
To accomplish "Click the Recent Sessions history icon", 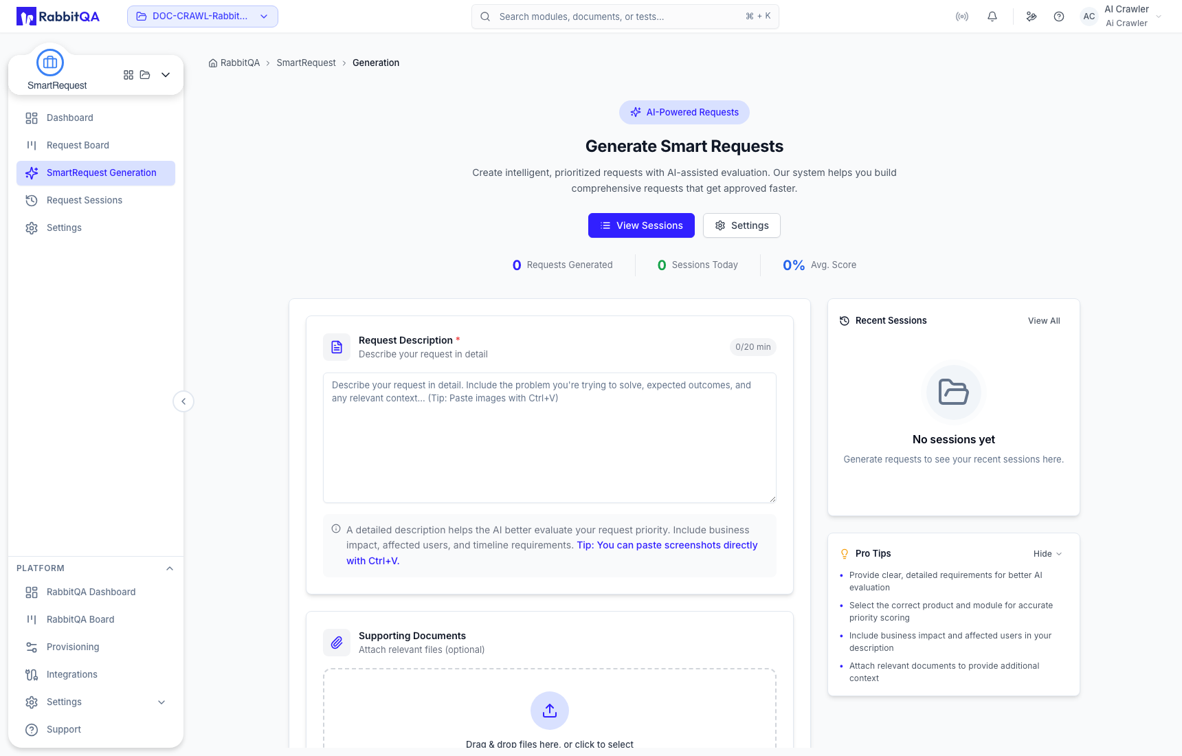I will 845,321.
